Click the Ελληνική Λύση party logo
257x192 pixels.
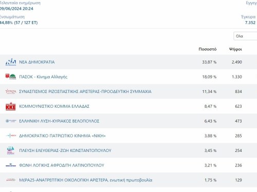coord(11,121)
